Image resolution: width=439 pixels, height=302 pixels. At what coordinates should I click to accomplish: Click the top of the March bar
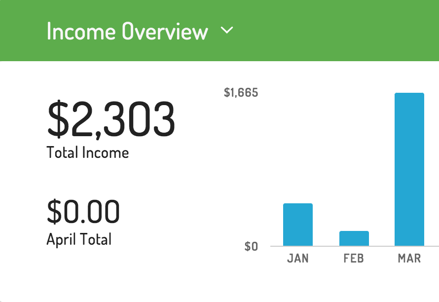point(409,94)
